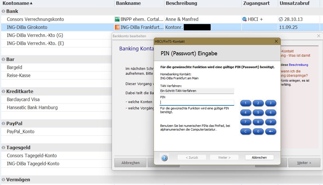323x185 pixels.
Task: Click PinPad digit 6
Action: click(x=271, y=113)
